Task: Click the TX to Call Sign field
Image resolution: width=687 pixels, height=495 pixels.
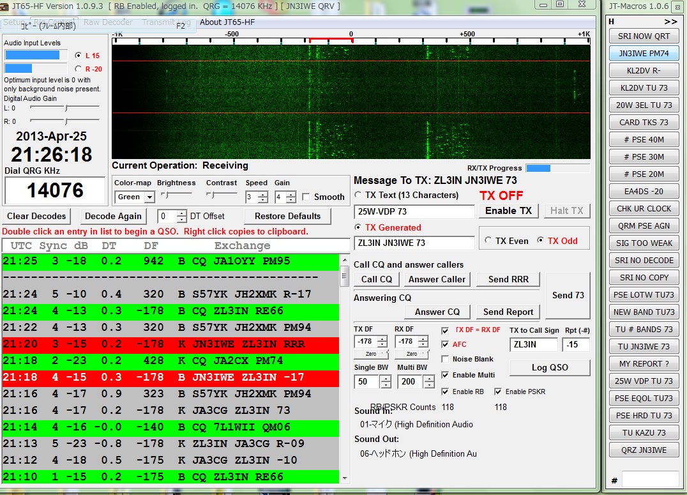Action: click(x=534, y=345)
